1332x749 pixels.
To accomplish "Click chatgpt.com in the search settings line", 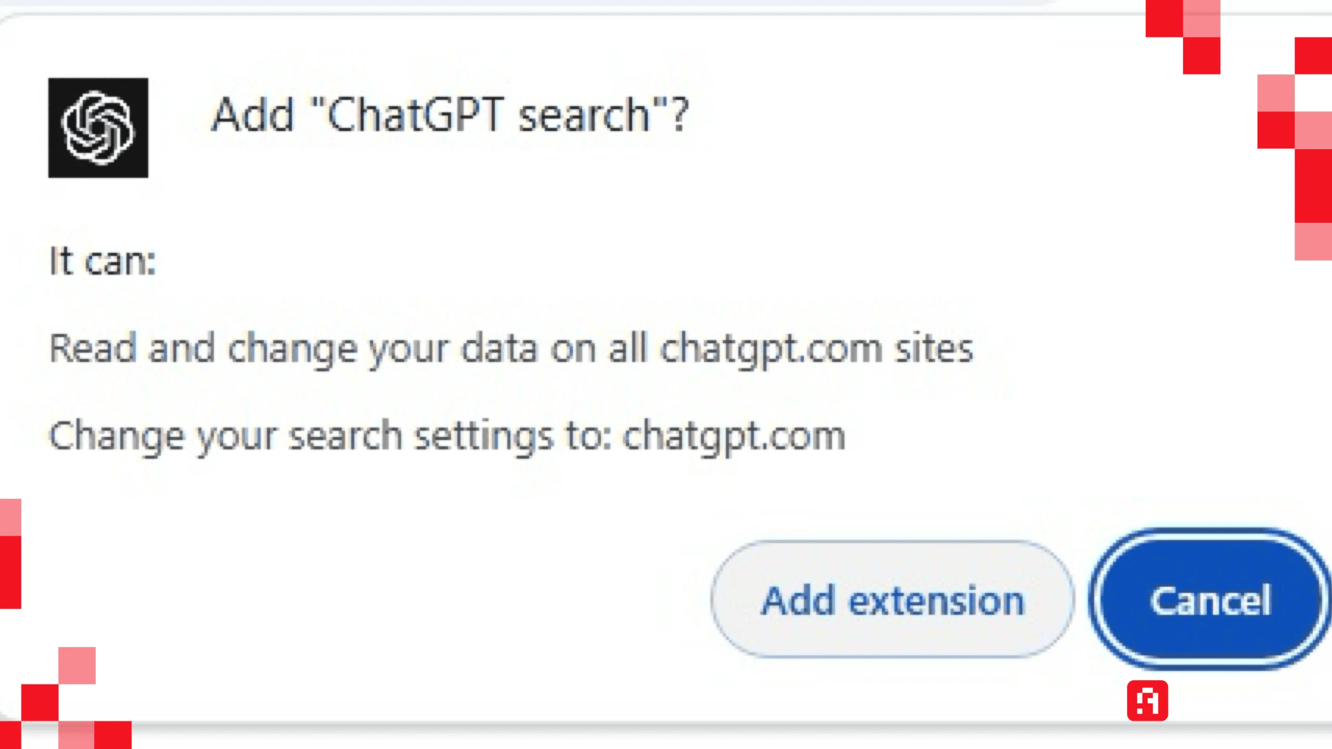I will pyautogui.click(x=734, y=436).
